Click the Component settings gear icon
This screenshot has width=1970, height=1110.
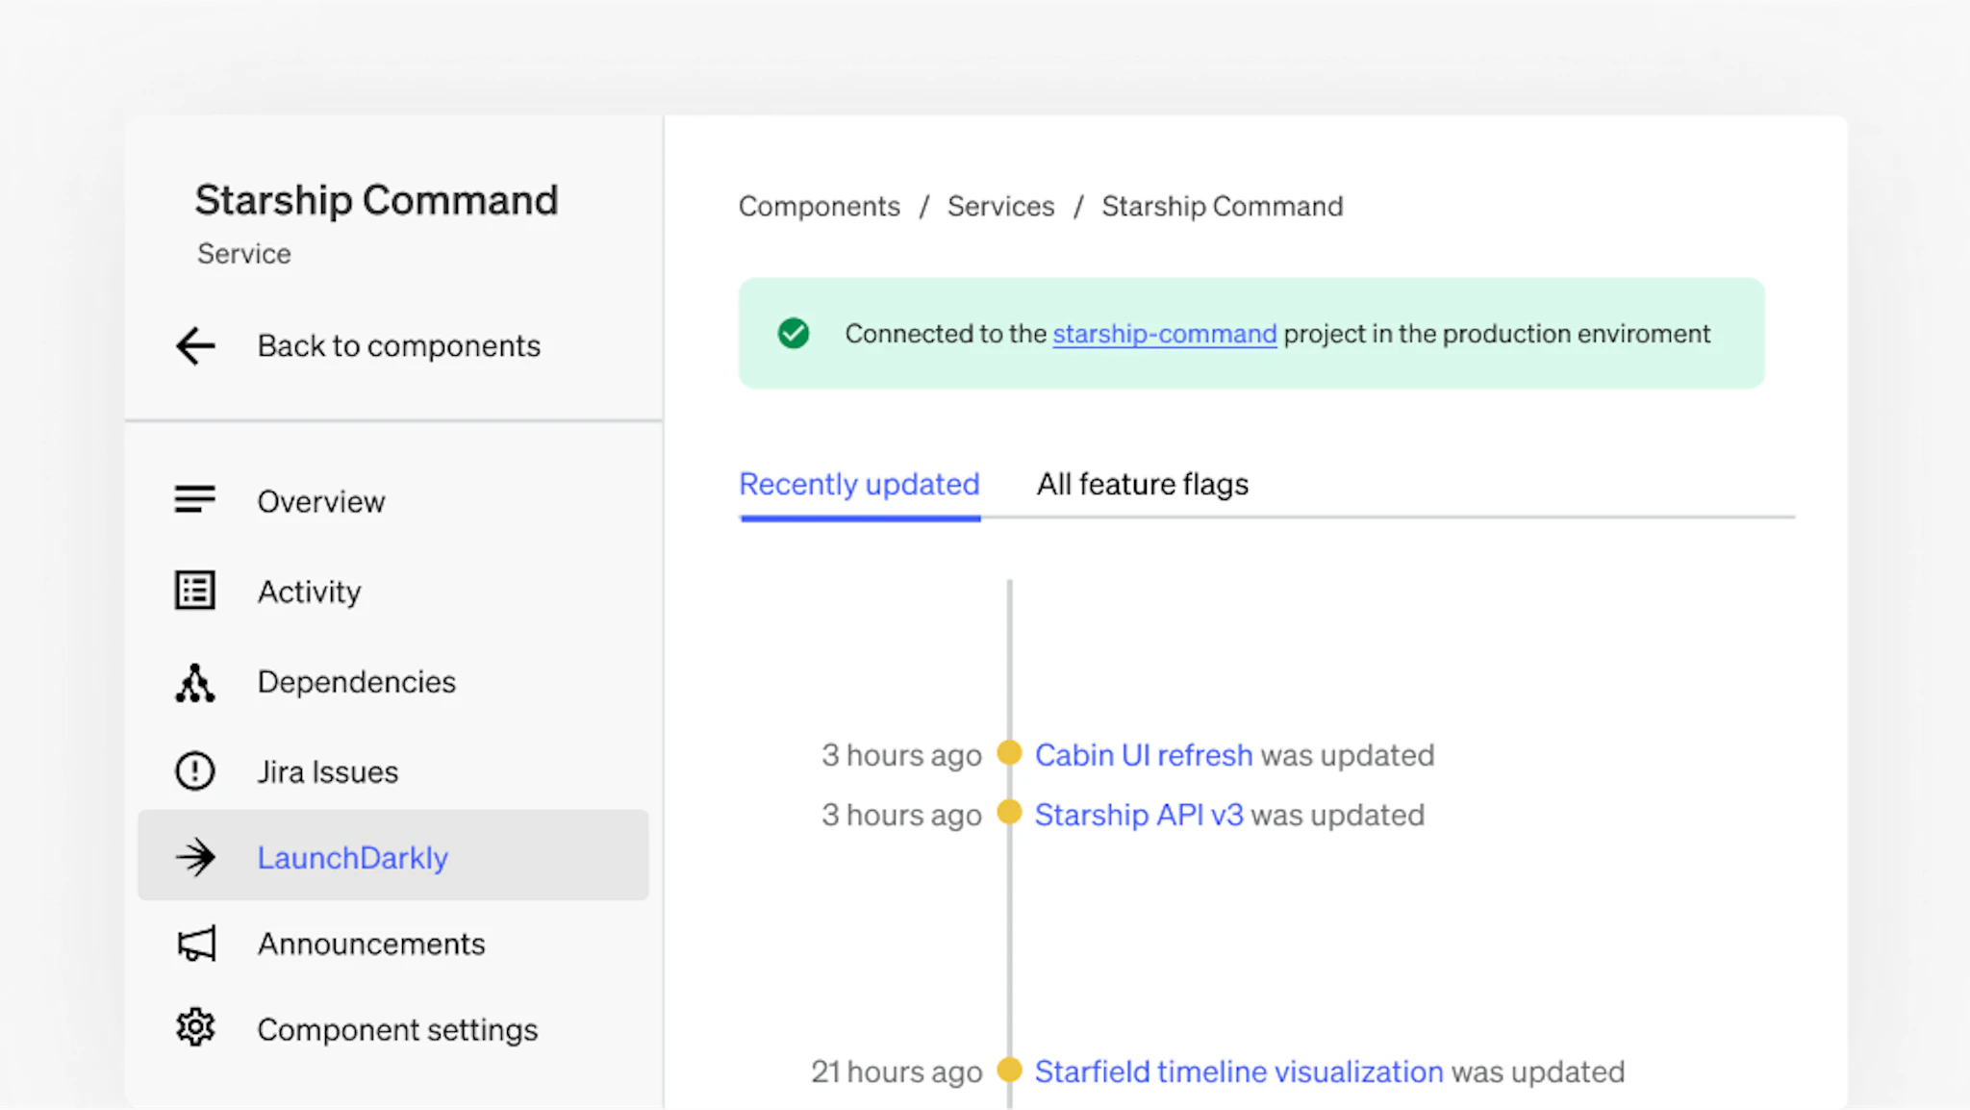195,1028
